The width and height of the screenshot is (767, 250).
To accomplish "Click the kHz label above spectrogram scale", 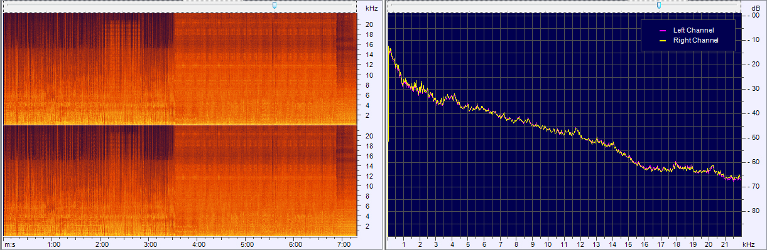I will point(371,8).
